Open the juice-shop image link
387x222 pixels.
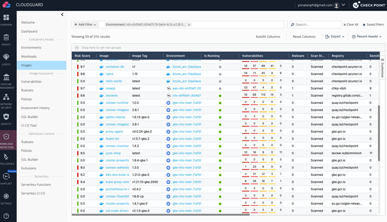pos(113,153)
